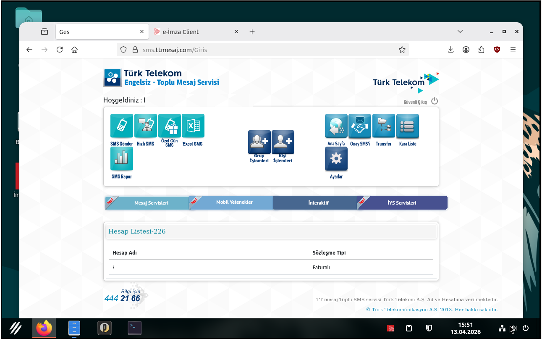Select the Özel Gün SMS icon
542x339 pixels.
pyautogui.click(x=170, y=126)
